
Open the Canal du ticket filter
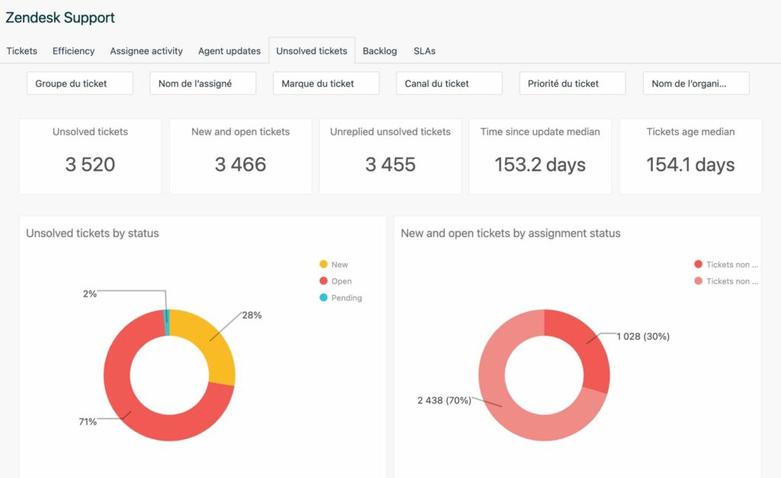pyautogui.click(x=448, y=83)
